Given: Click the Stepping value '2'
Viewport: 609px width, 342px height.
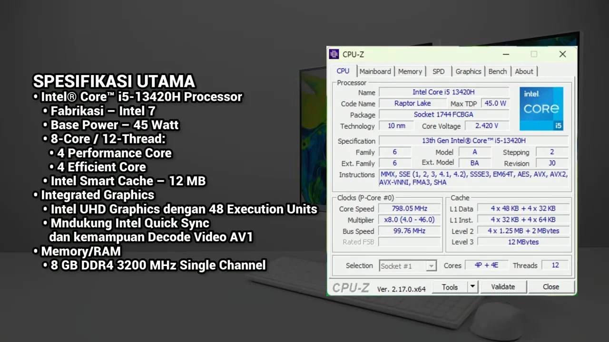Looking at the screenshot, I should pos(552,152).
